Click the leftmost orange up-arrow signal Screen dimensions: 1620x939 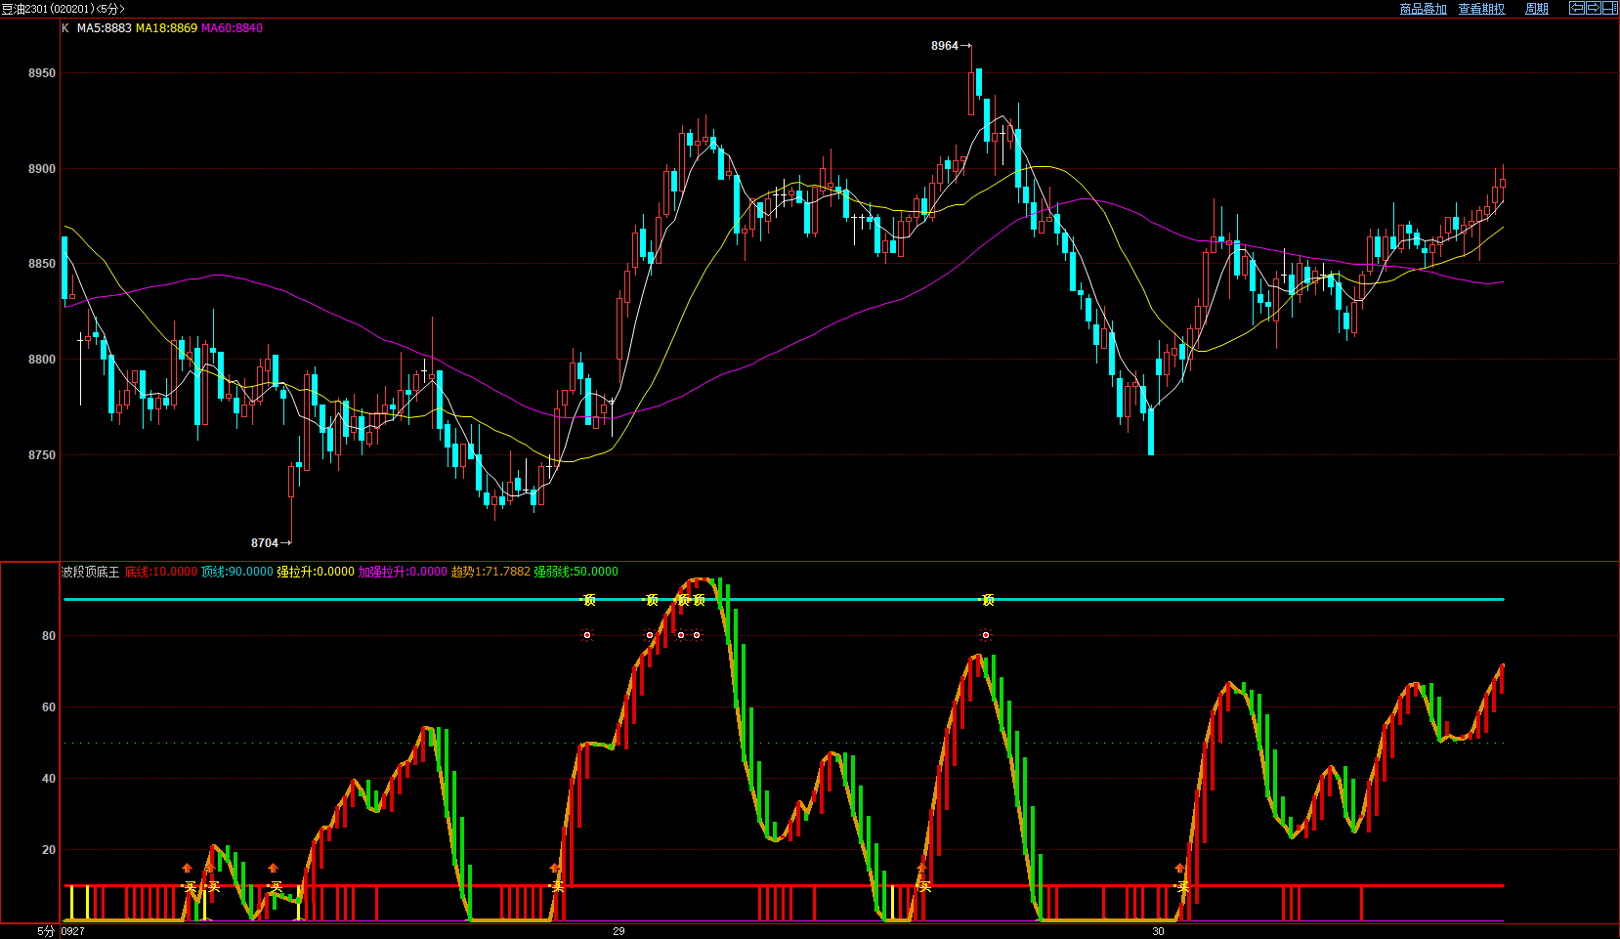click(187, 868)
